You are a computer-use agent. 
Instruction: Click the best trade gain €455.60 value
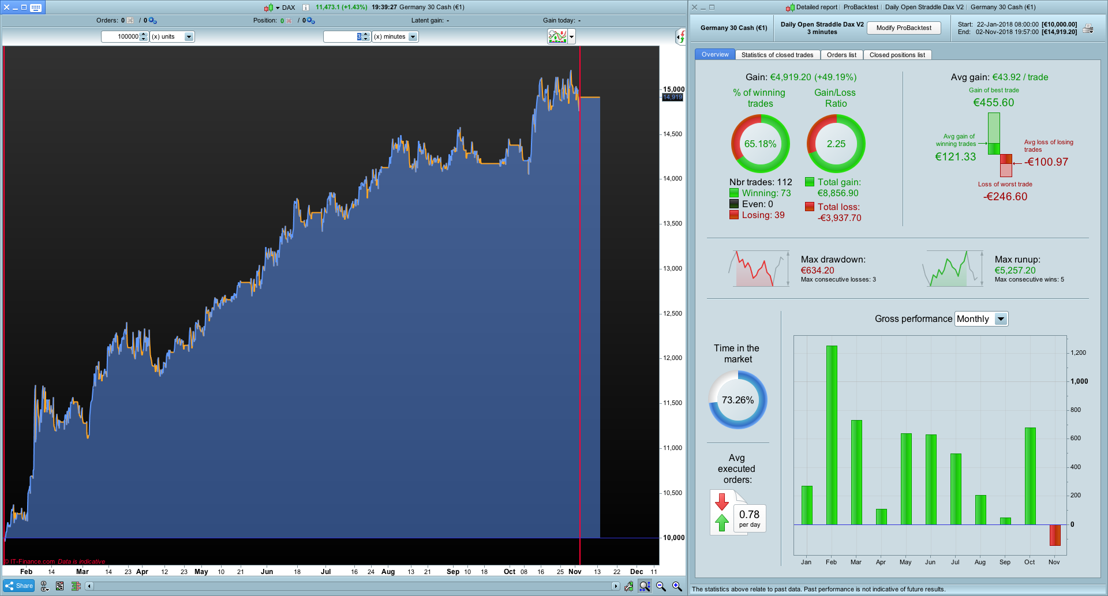pyautogui.click(x=994, y=103)
